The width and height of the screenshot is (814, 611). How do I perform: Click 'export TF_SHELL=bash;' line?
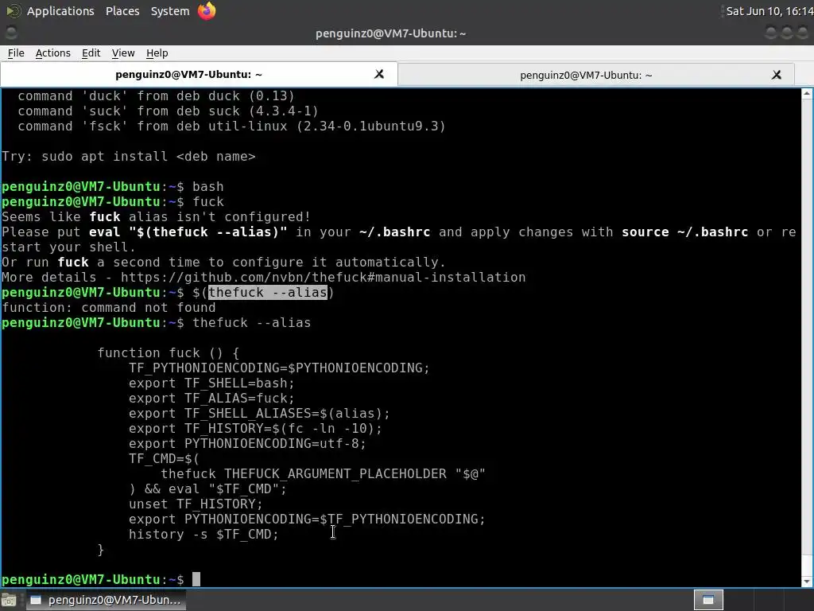tap(211, 383)
